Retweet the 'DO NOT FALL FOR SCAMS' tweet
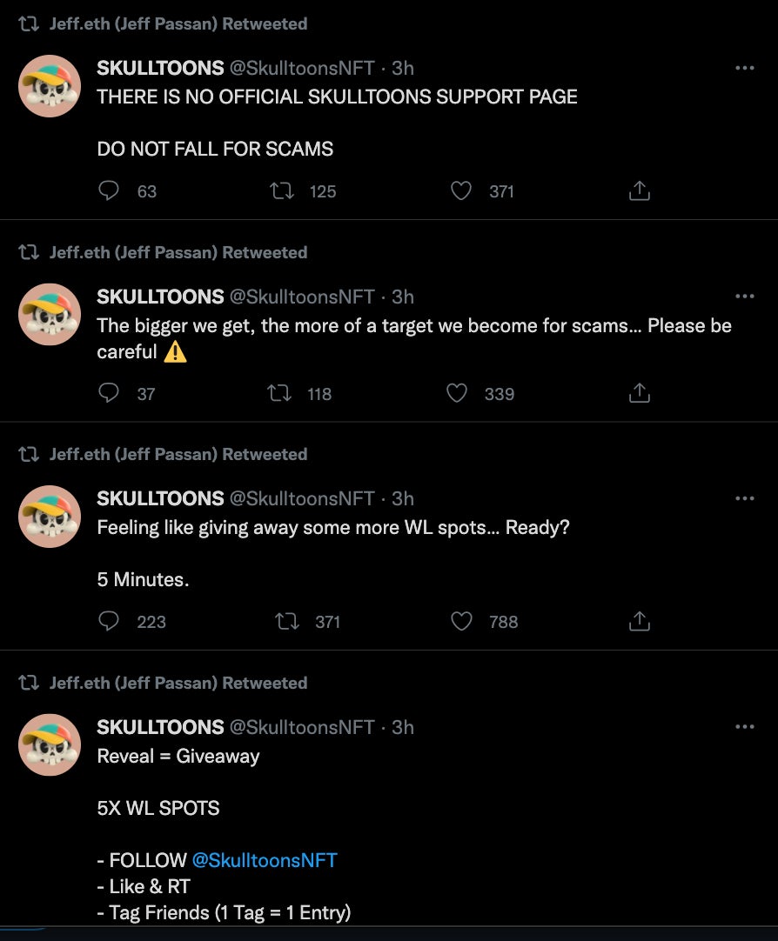Image resolution: width=778 pixels, height=941 pixels. point(282,190)
